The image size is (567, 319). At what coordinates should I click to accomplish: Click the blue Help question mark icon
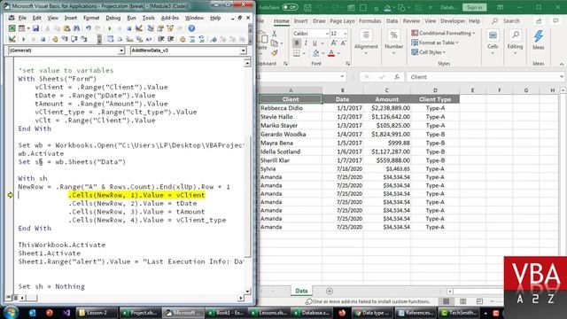191,28
